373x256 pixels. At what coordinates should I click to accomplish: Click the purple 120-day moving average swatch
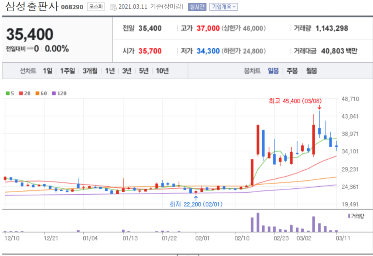pyautogui.click(x=54, y=94)
